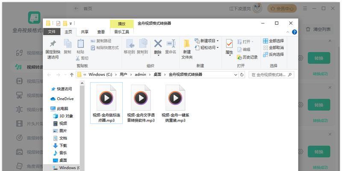Select Videos (视频) in navigation pane
Image resolution: width=342 pixels, height=171 pixels.
(x=60, y=124)
